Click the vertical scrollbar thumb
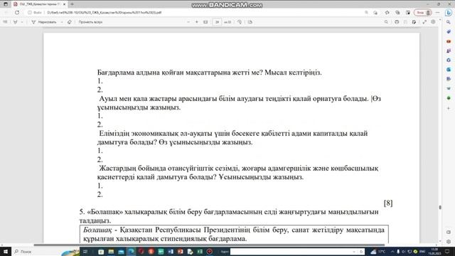Viewport: 455px width, 256px height. tap(440, 207)
